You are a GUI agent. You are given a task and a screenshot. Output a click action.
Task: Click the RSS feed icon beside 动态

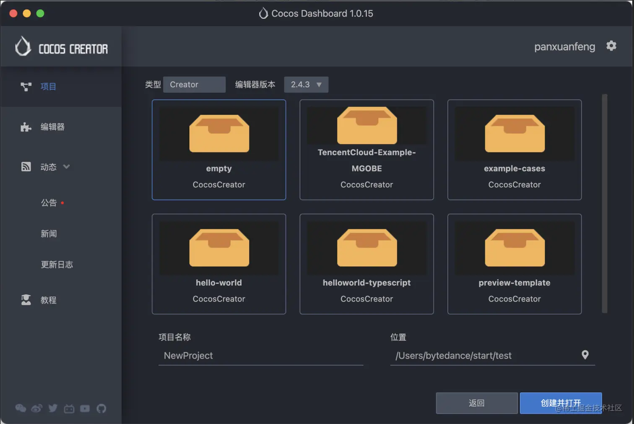(x=26, y=166)
